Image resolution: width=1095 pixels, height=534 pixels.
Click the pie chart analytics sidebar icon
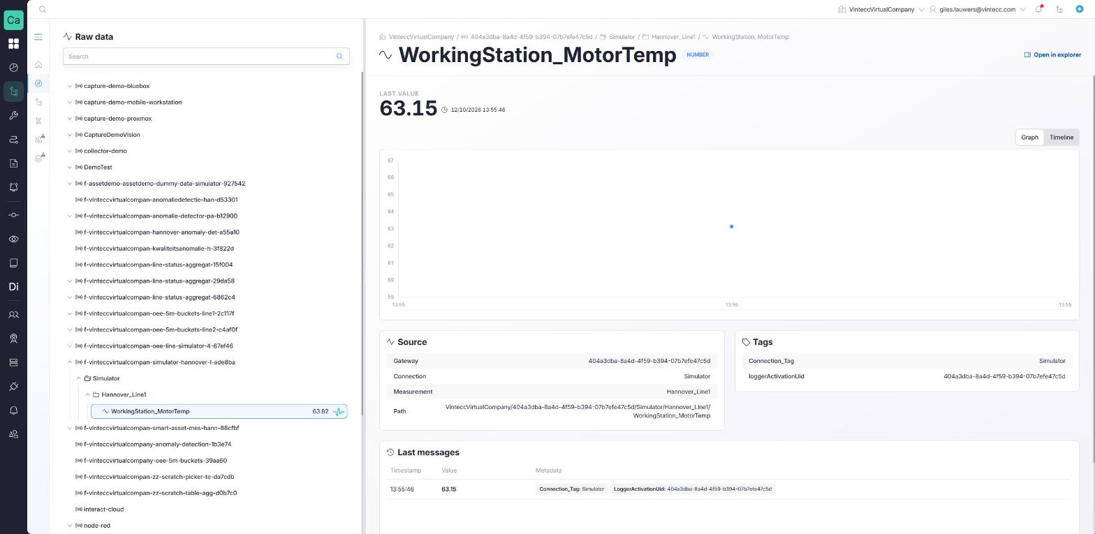click(x=13, y=68)
